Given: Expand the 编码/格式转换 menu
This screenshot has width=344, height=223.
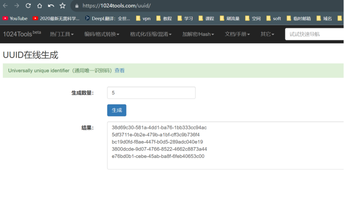Looking at the screenshot, I should (102, 34).
